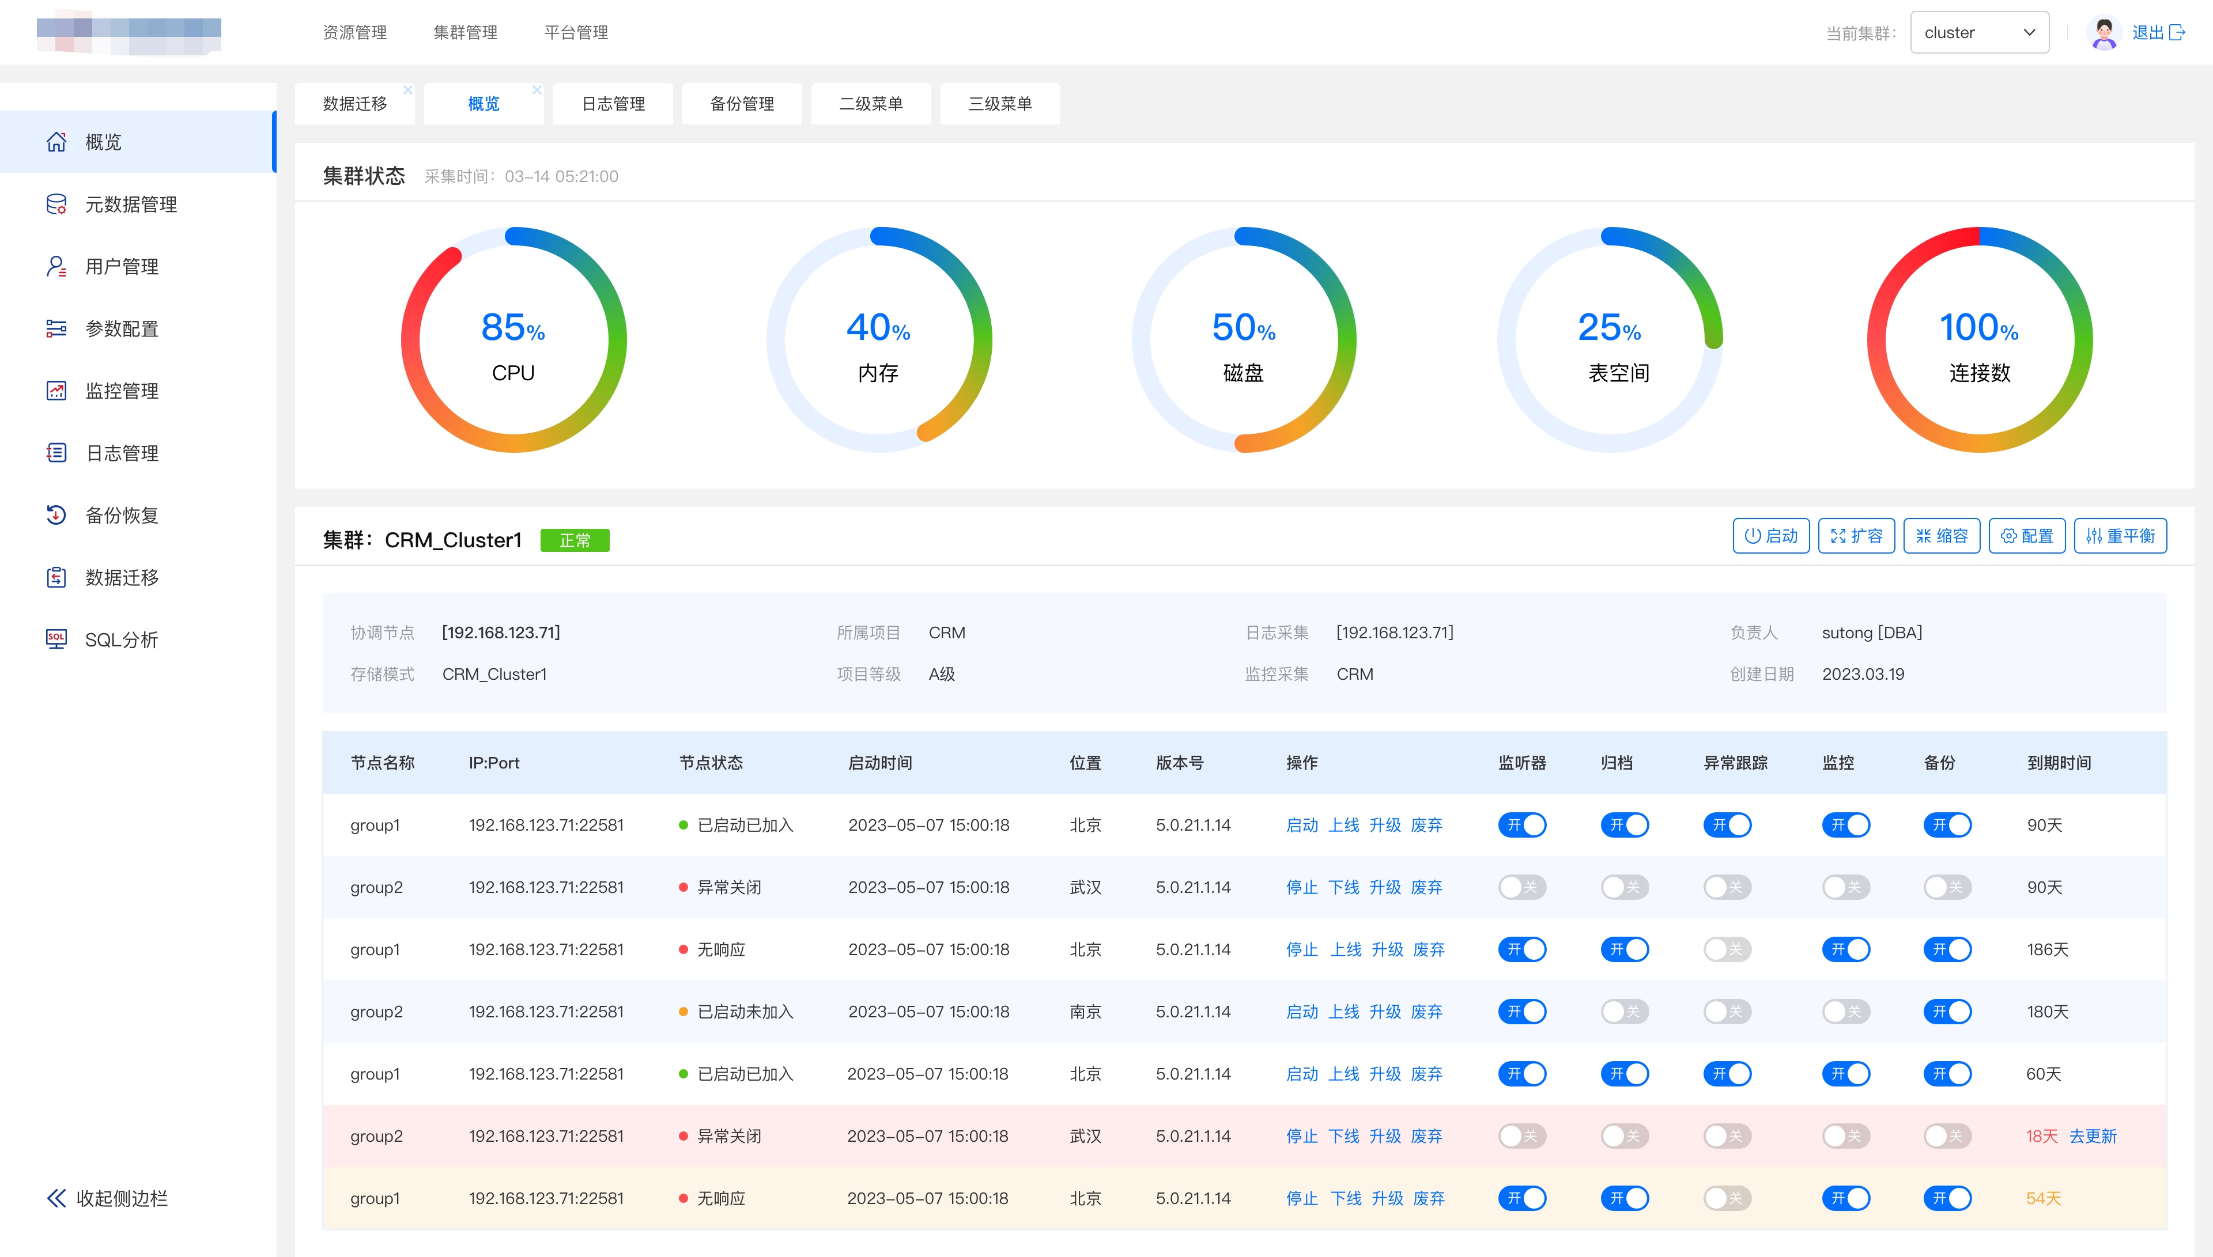This screenshot has width=2213, height=1257.
Task: Click the 到期时间 column header
Action: click(x=2059, y=763)
